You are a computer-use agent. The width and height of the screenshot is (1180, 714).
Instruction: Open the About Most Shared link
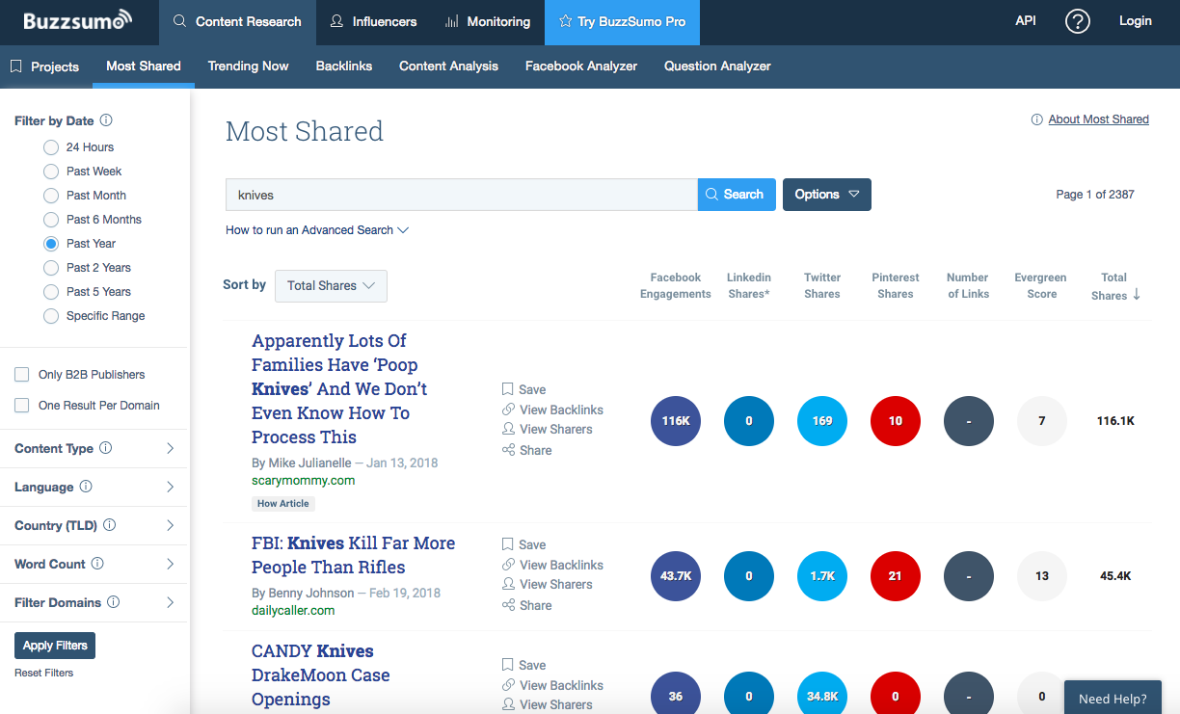tap(1099, 119)
